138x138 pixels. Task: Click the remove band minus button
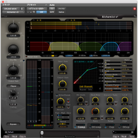(x=123, y=56)
